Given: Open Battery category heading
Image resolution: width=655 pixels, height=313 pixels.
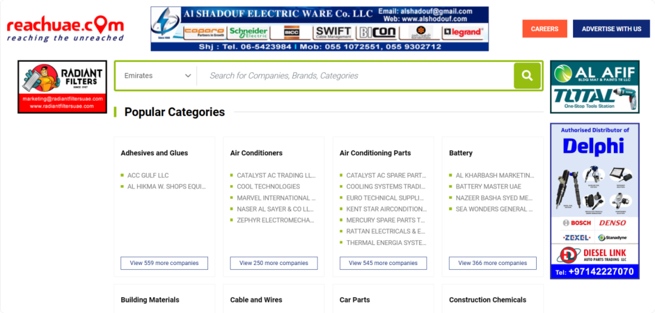Looking at the screenshot, I should pyautogui.click(x=461, y=153).
